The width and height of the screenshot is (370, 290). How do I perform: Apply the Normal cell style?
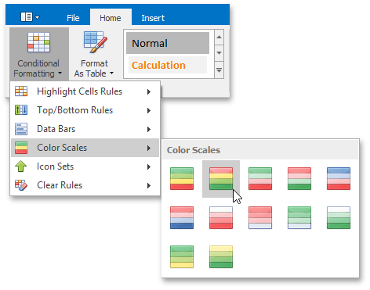tap(168, 43)
